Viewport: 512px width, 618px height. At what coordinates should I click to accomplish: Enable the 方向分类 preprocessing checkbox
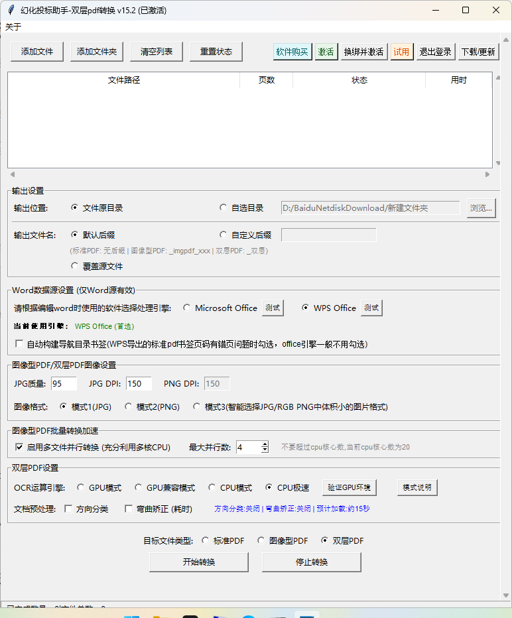[68, 509]
